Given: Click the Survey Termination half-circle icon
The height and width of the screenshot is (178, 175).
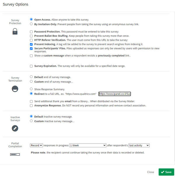Looking at the screenshot, I should coord(15,89).
